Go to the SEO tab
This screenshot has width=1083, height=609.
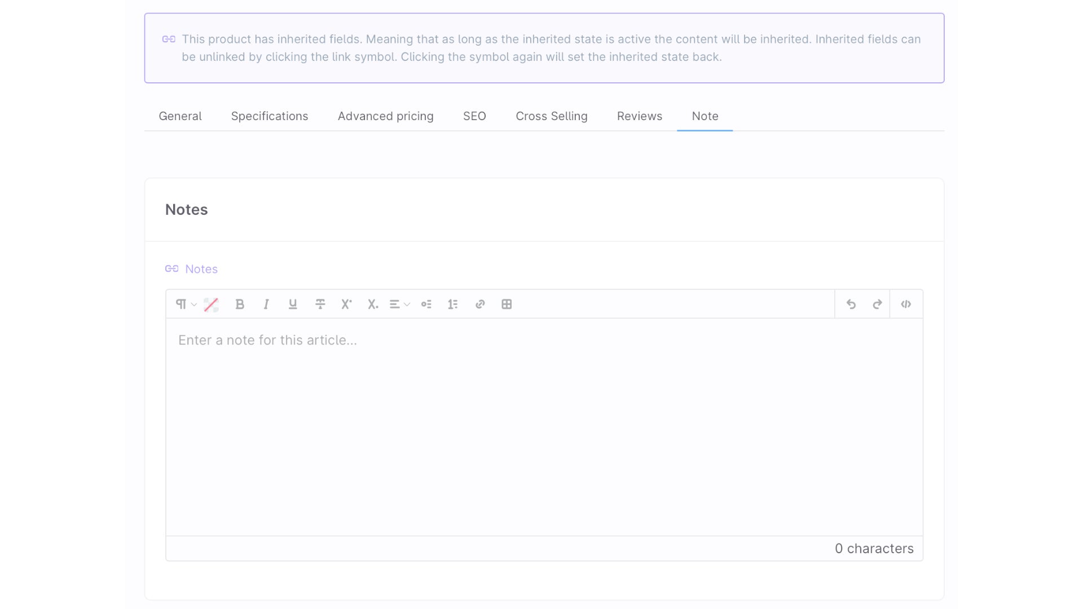[x=474, y=116]
